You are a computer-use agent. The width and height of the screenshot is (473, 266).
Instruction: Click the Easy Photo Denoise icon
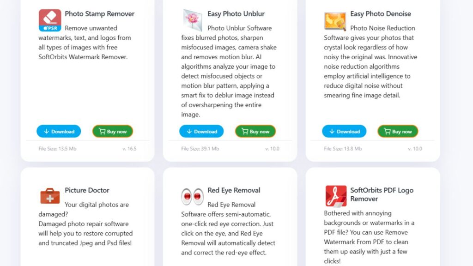335,21
